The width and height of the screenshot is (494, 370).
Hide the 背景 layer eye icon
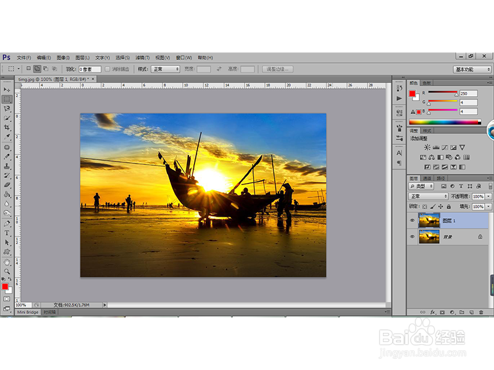pos(412,237)
